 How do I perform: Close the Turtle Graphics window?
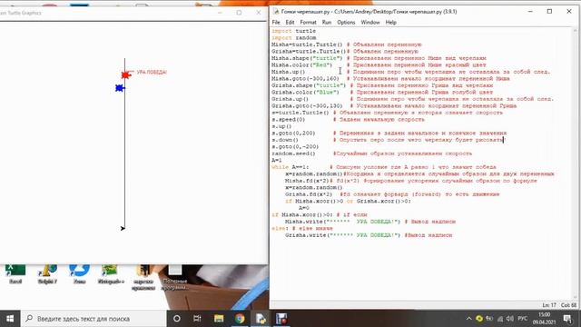coord(258,13)
